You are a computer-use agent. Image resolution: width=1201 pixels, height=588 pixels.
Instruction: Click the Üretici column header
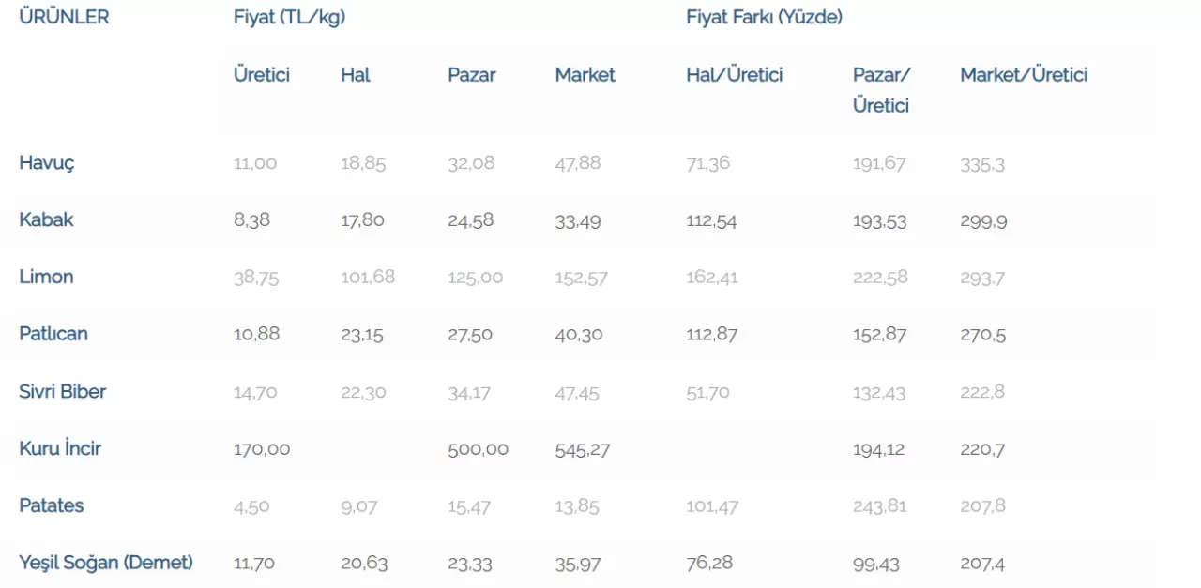point(262,75)
